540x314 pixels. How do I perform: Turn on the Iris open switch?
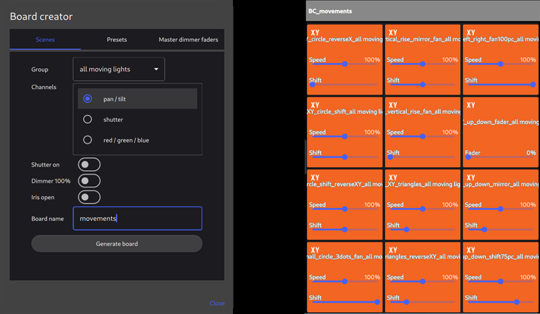coord(89,197)
